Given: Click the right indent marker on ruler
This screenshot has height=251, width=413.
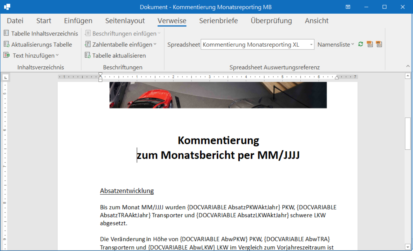Looking at the screenshot, I should point(337,78).
